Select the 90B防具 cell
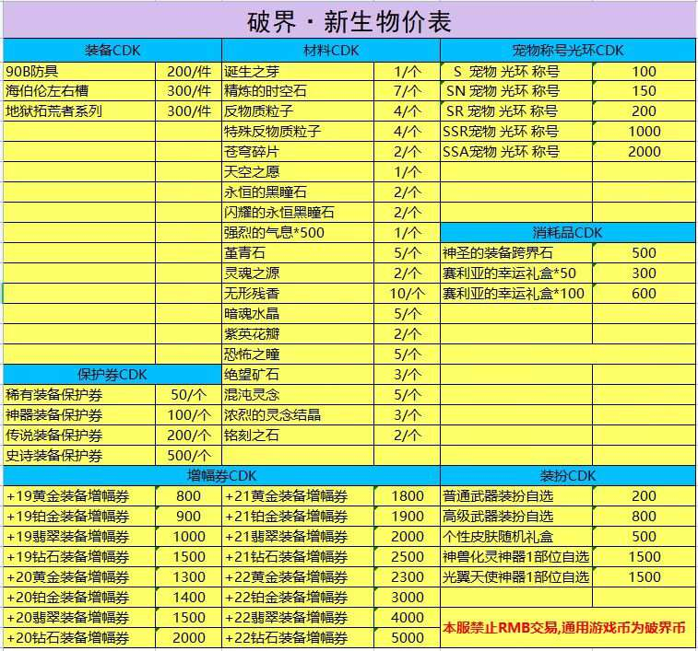 (79, 71)
